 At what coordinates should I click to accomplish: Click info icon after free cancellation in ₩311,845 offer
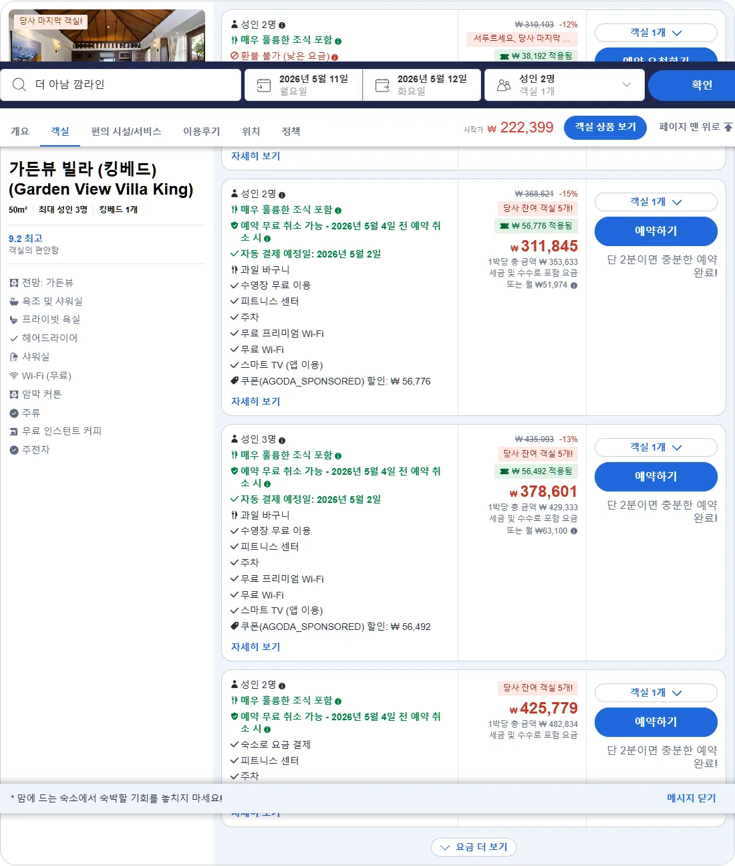coord(267,238)
